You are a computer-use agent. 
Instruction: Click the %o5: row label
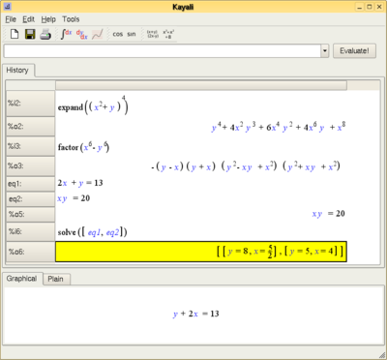click(30, 214)
